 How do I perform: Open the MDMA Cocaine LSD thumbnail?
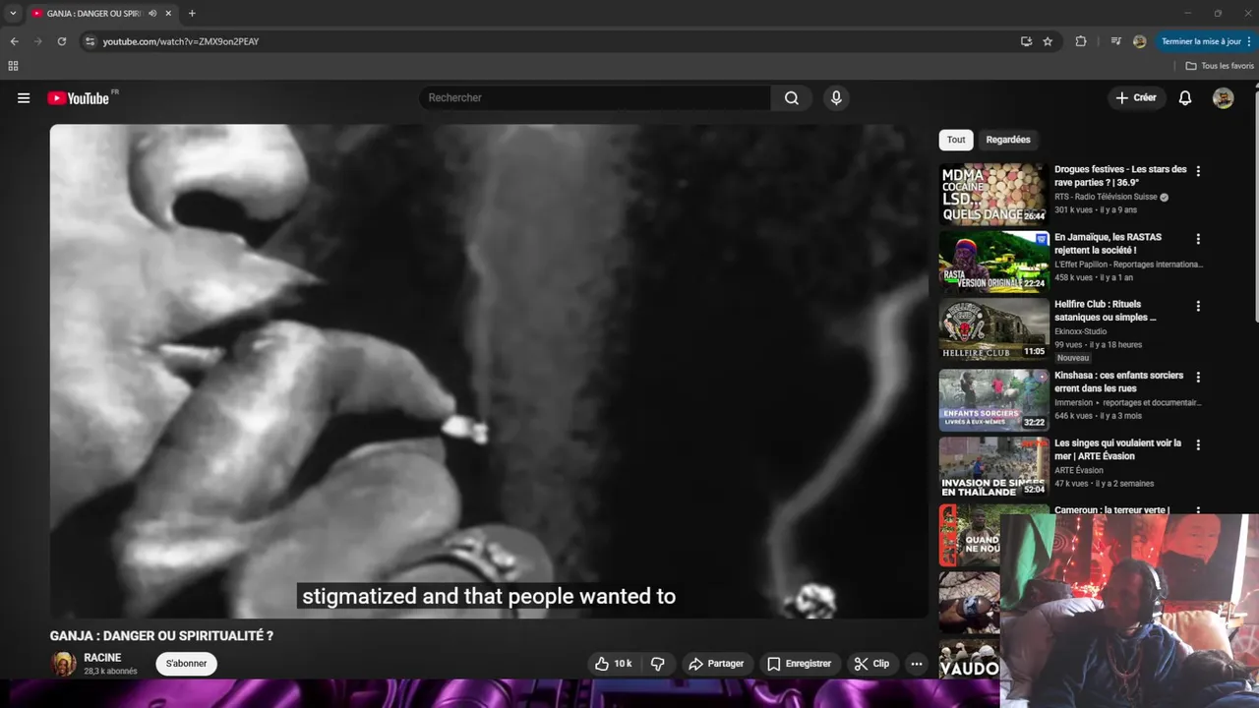(993, 195)
